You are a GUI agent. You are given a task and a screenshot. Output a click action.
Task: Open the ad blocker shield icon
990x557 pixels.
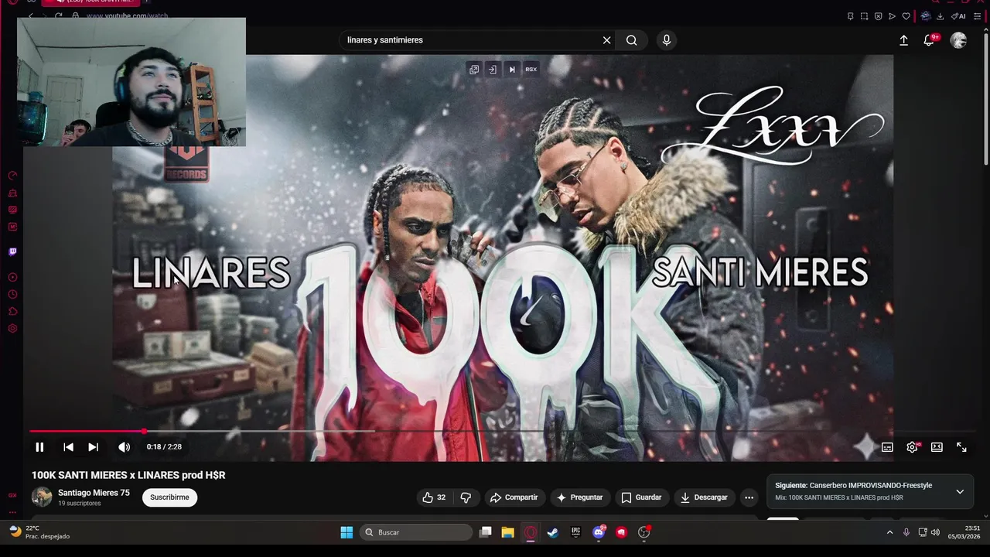[878, 16]
